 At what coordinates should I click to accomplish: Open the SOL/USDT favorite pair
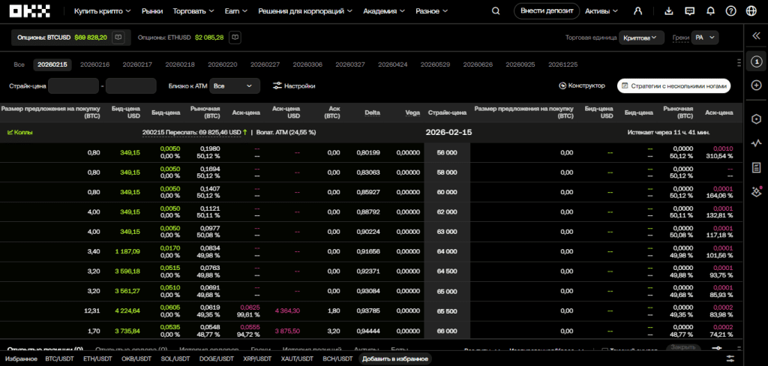(175, 358)
